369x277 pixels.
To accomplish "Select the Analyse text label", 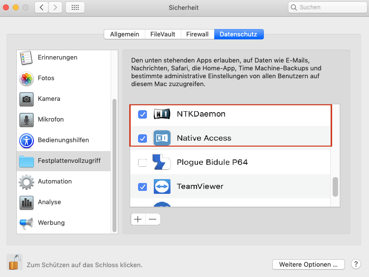I will 50,202.
